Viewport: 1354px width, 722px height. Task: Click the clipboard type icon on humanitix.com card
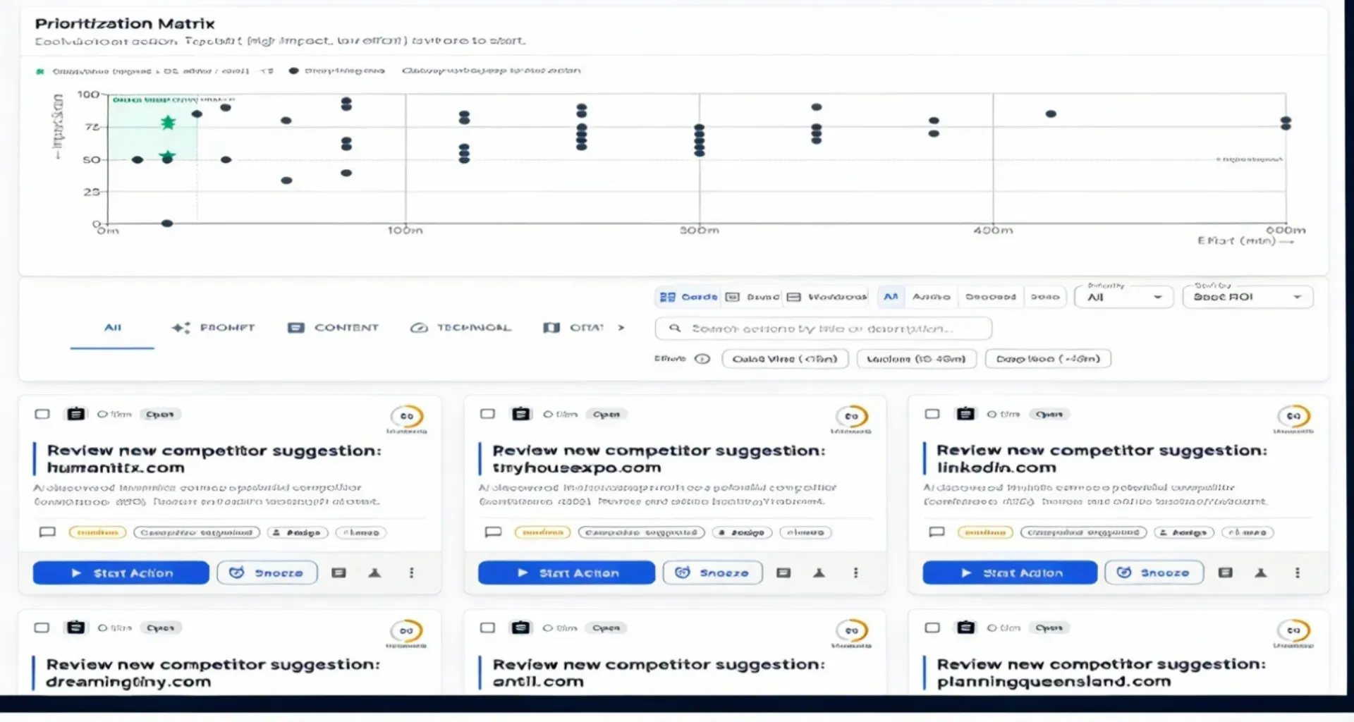(76, 414)
